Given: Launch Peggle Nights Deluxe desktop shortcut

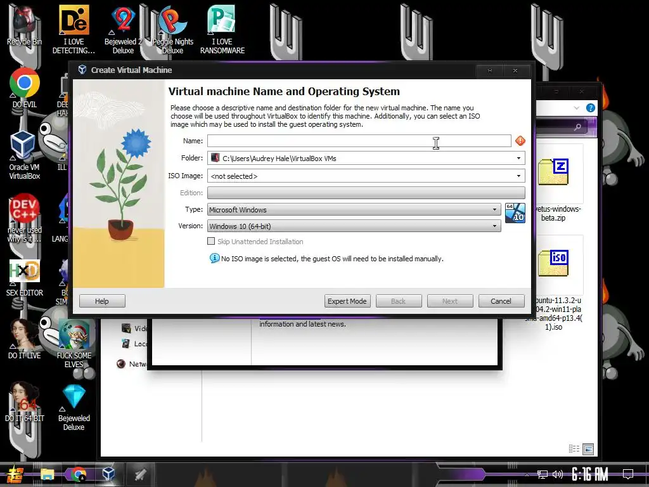Looking at the screenshot, I should [172, 29].
